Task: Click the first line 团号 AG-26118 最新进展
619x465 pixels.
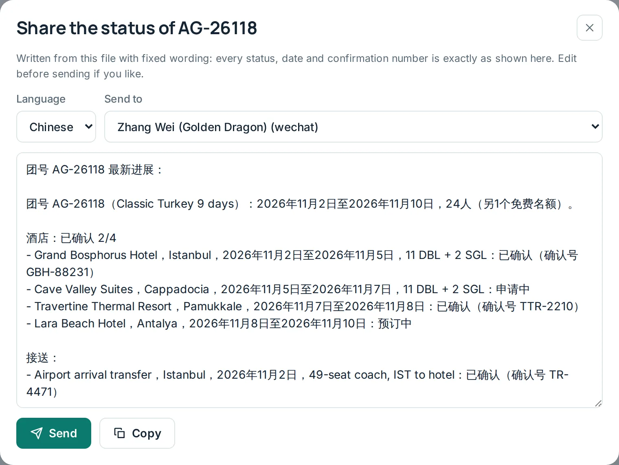Action: (x=94, y=169)
